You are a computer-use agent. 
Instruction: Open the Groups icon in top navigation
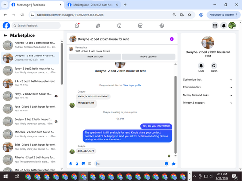(162, 26)
